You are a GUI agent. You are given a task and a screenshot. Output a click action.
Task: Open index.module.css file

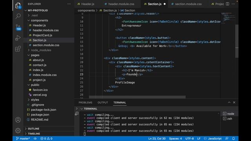point(44,75)
